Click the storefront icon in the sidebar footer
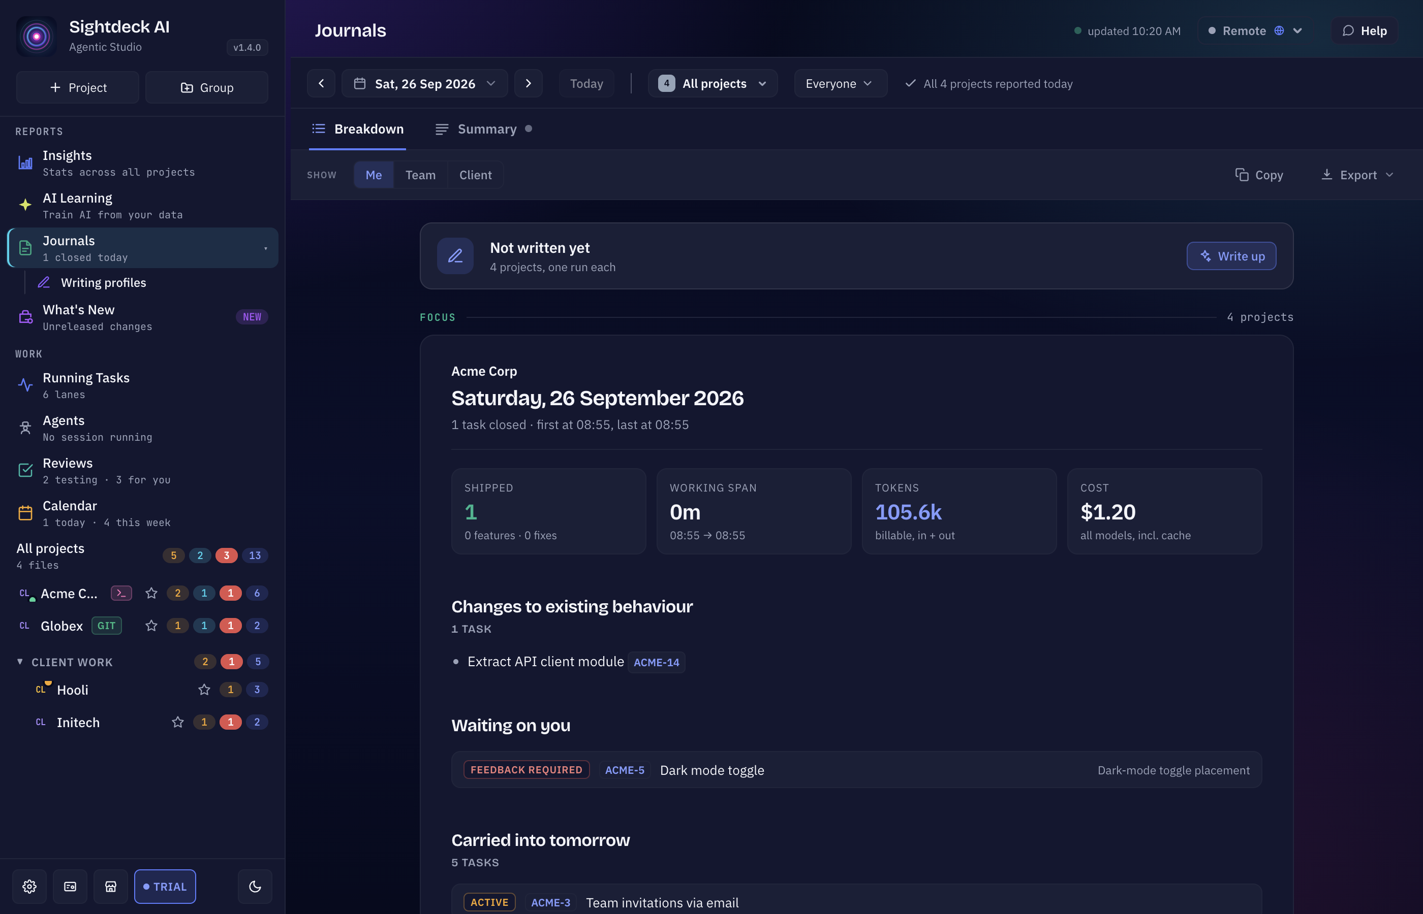1423x914 pixels. pos(110,886)
